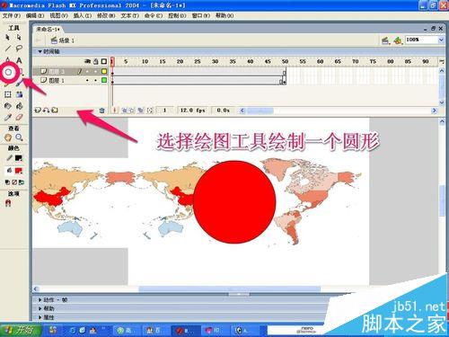449x337 pixels.
Task: Select the Hand tool
Action: click(x=8, y=137)
